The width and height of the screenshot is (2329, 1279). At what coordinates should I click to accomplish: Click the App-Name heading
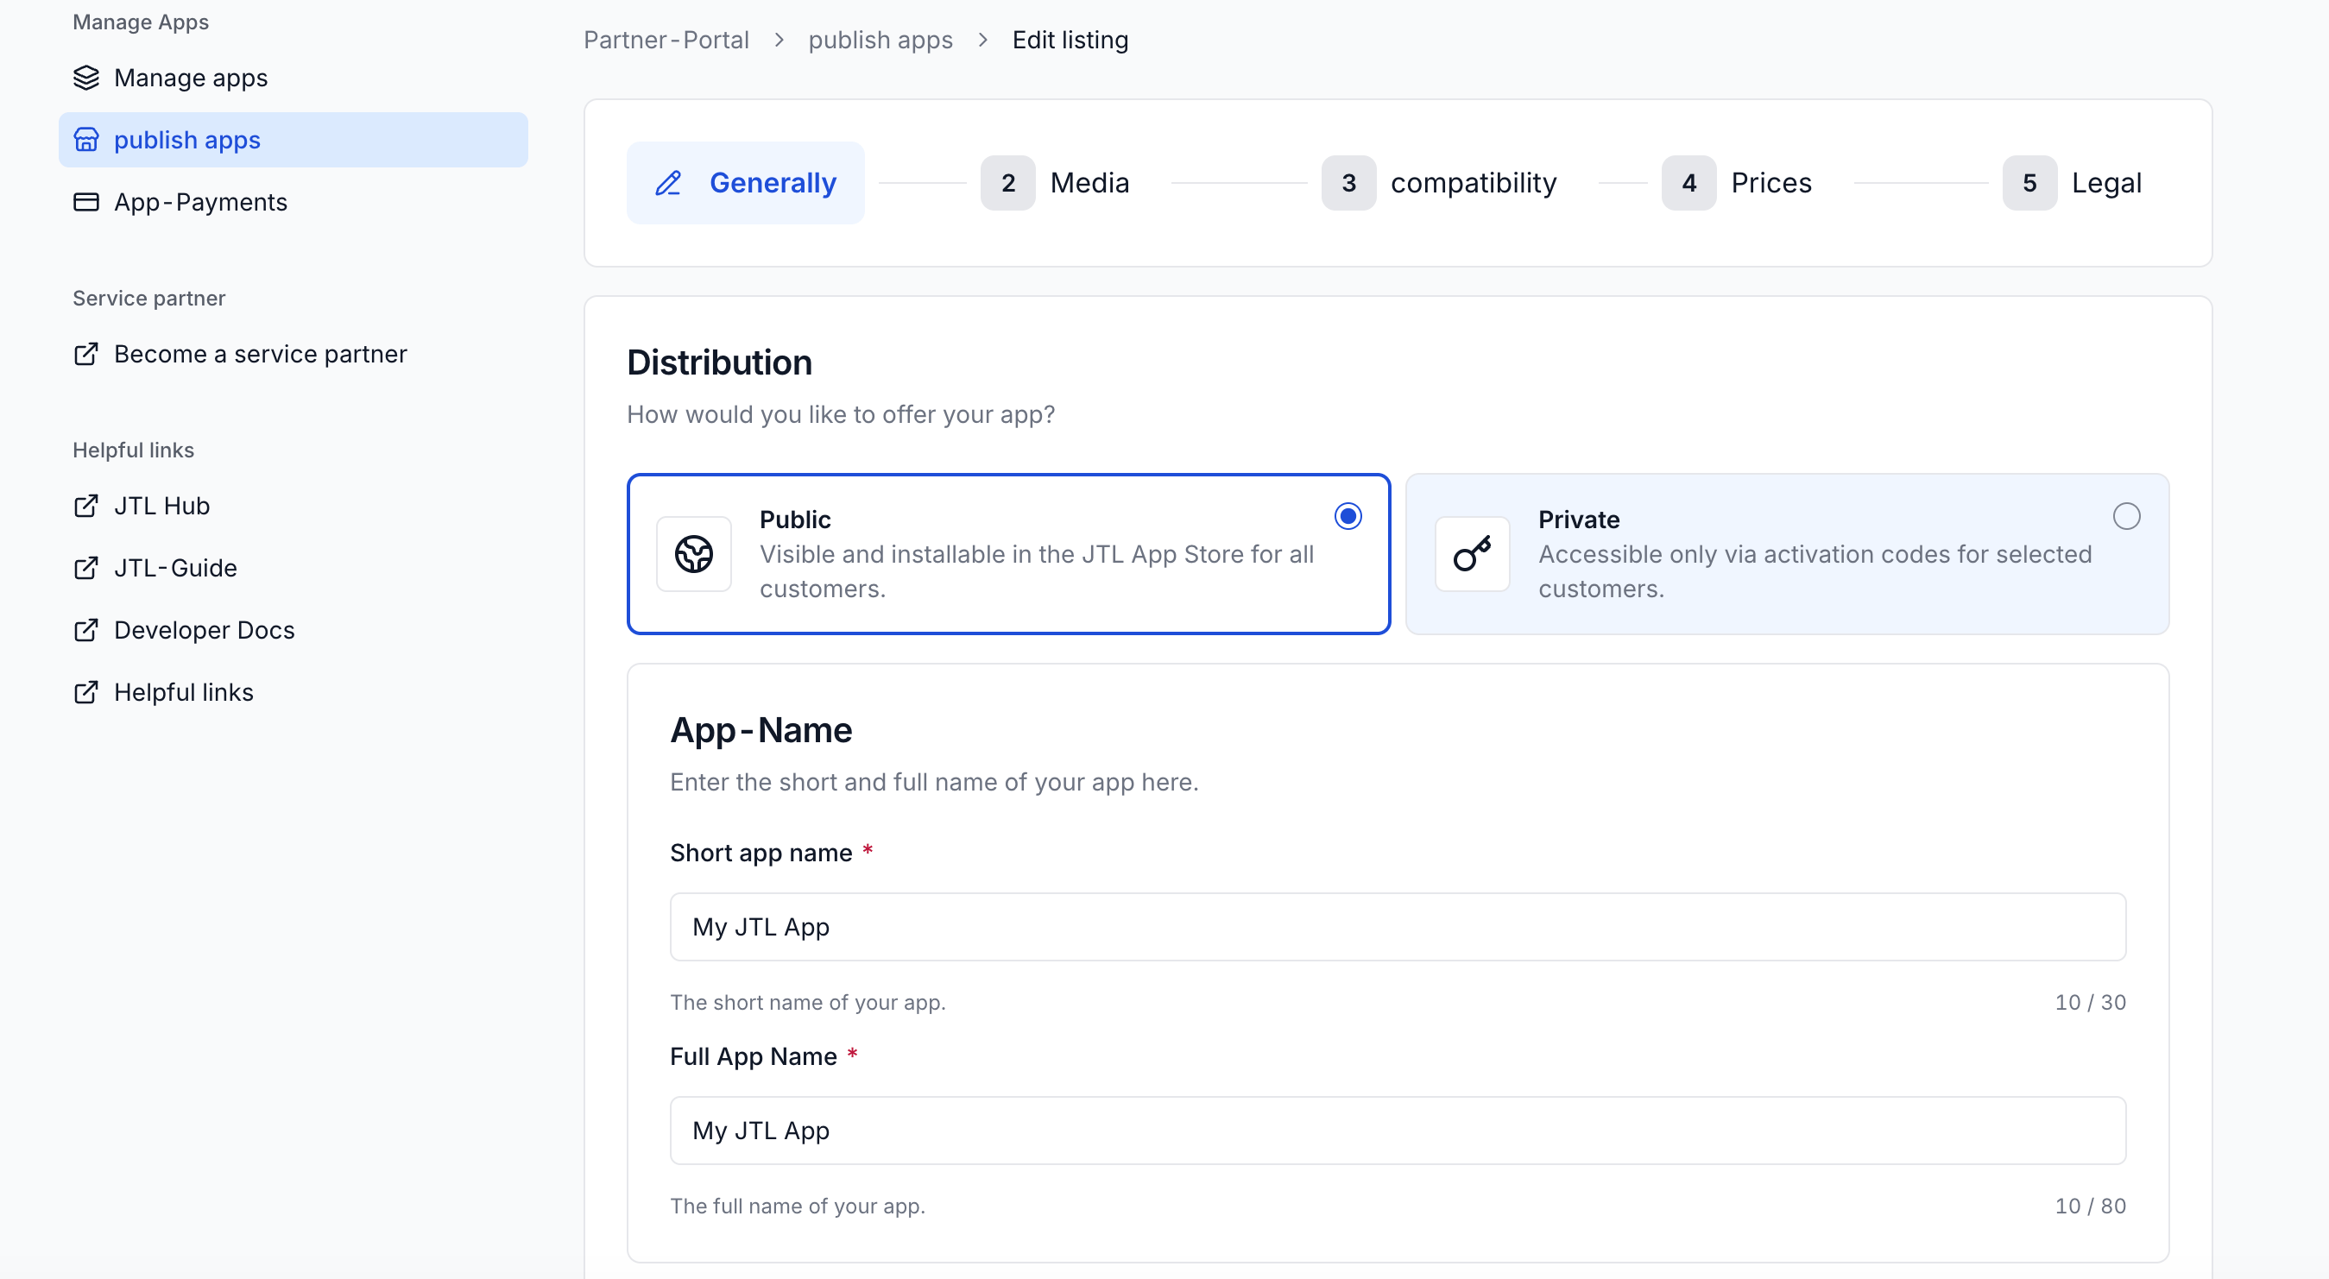[761, 730]
